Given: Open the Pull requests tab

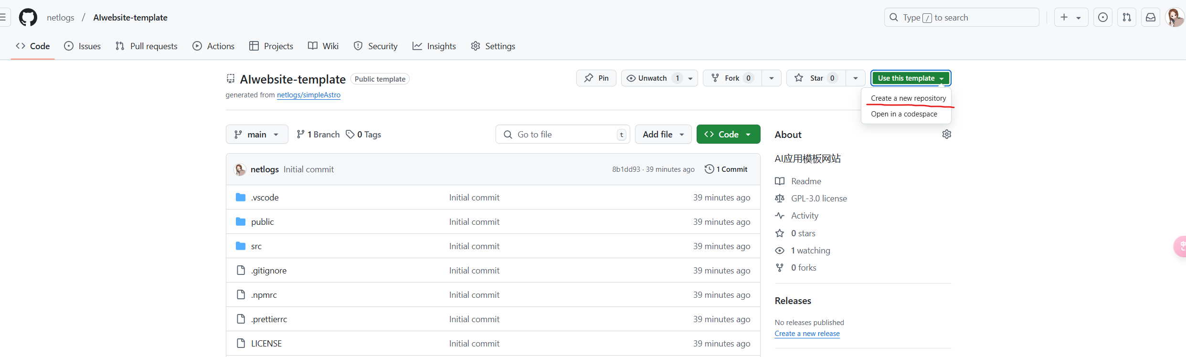Looking at the screenshot, I should (147, 46).
